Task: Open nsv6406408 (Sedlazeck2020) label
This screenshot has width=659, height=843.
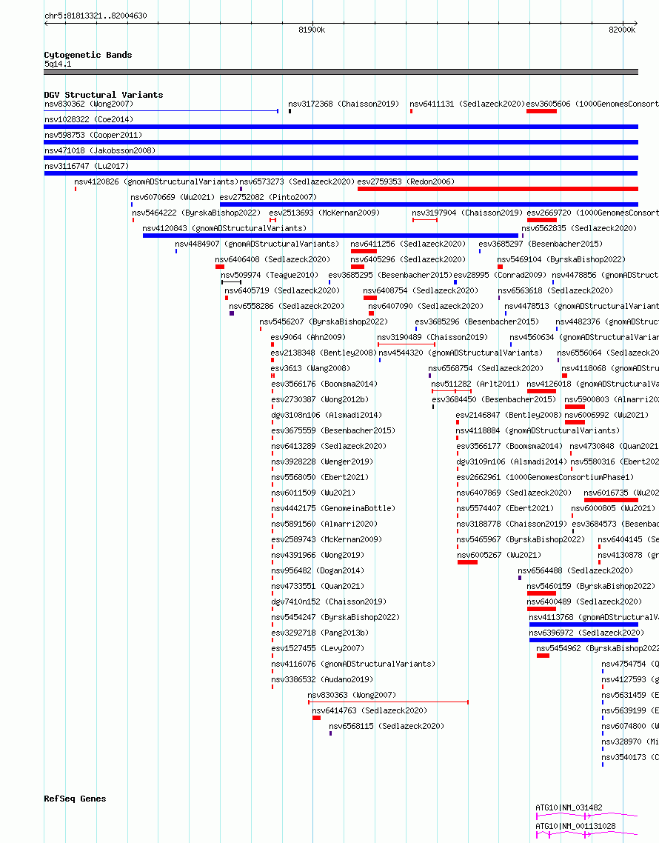Action: [272, 260]
